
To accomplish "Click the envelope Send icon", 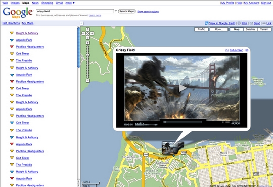I will (251, 23).
